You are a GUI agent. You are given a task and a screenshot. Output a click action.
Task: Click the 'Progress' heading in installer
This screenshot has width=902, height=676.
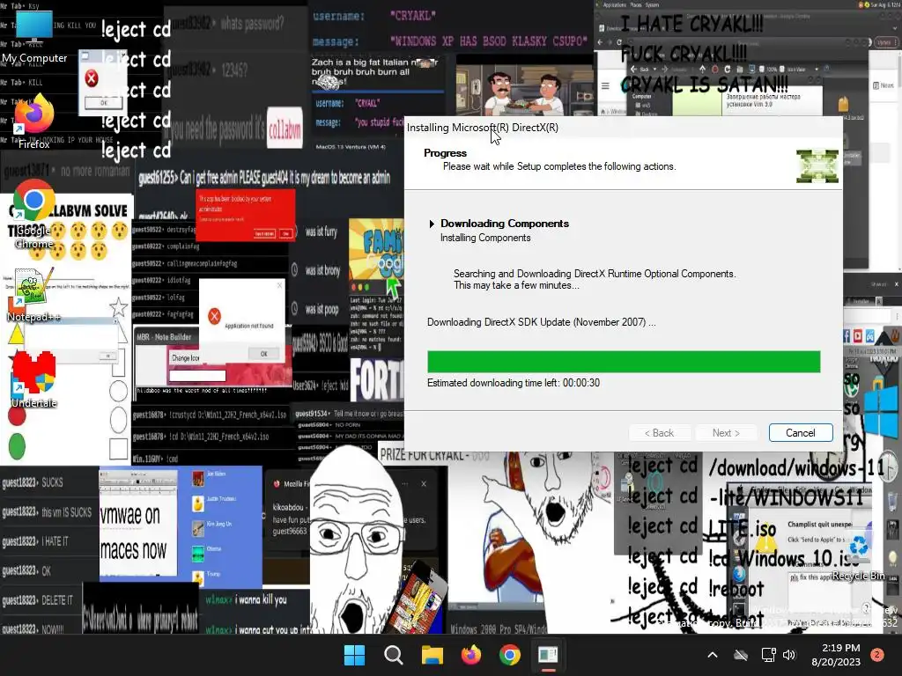coord(445,153)
